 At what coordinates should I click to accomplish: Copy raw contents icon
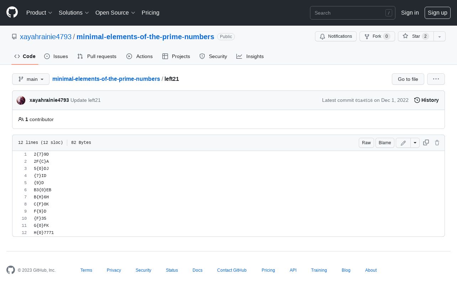[426, 142]
